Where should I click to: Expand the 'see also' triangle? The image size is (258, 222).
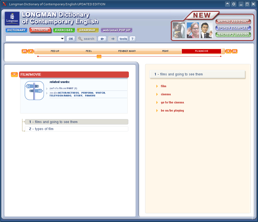pos(47,93)
